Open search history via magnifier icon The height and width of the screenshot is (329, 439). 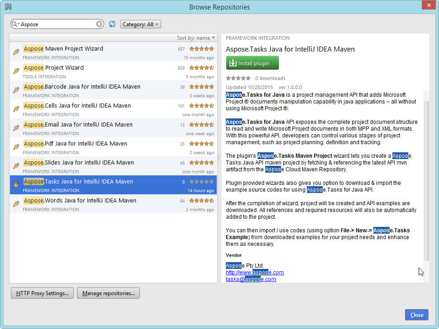(15, 24)
